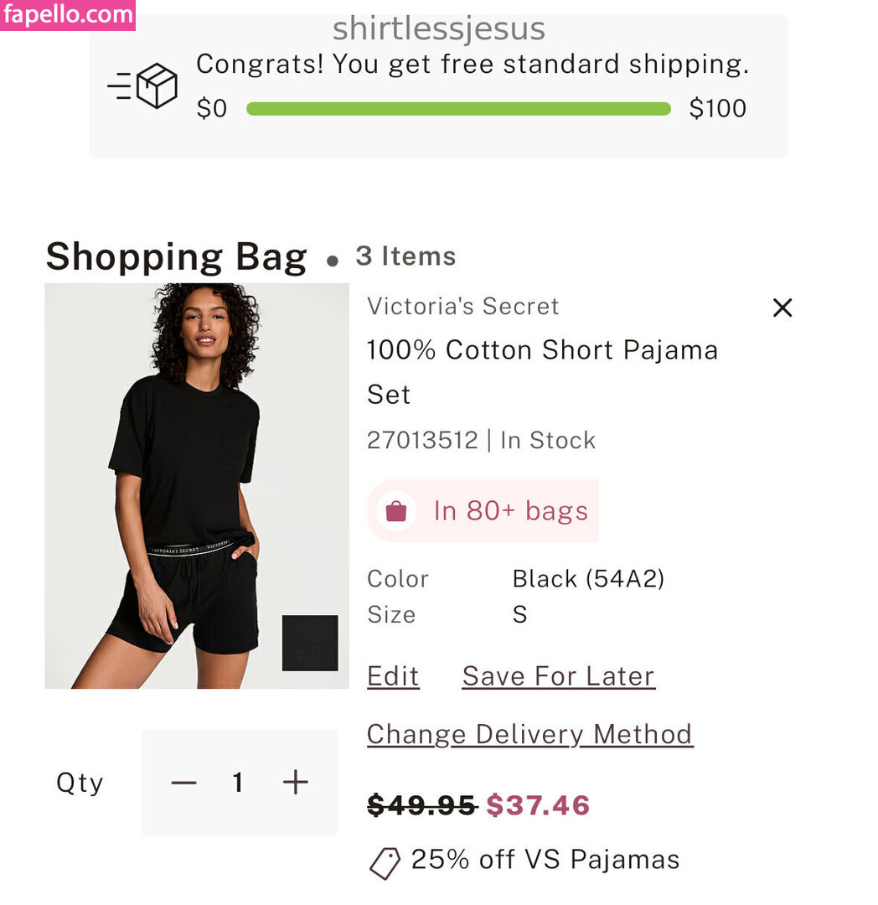Click the free shipping box icon
The height and width of the screenshot is (905, 878).
(x=156, y=85)
